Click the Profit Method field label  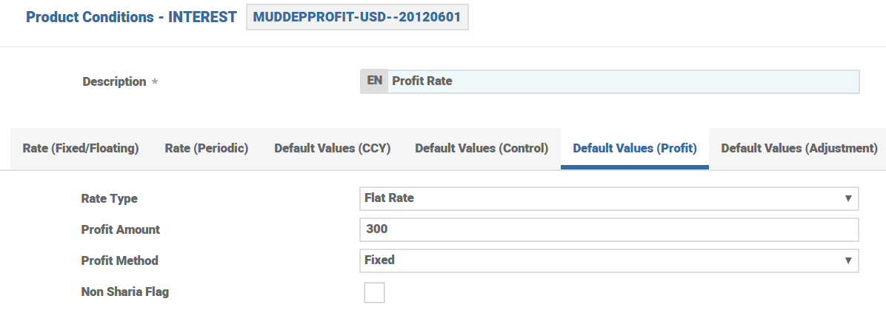coord(119,260)
